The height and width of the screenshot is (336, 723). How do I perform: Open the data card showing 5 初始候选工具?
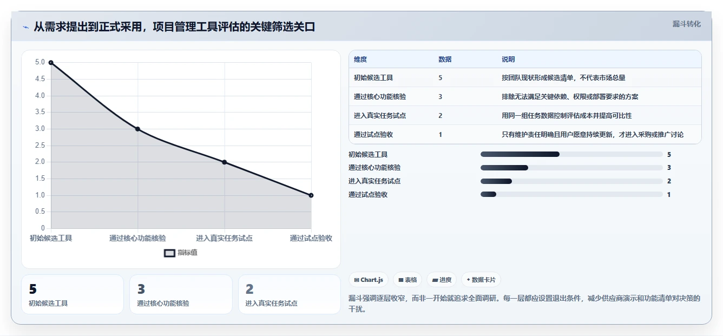pyautogui.click(x=73, y=294)
